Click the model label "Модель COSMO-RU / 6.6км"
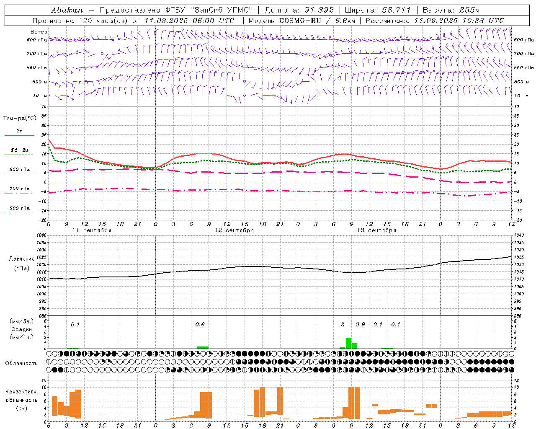The image size is (536, 429). (301, 21)
